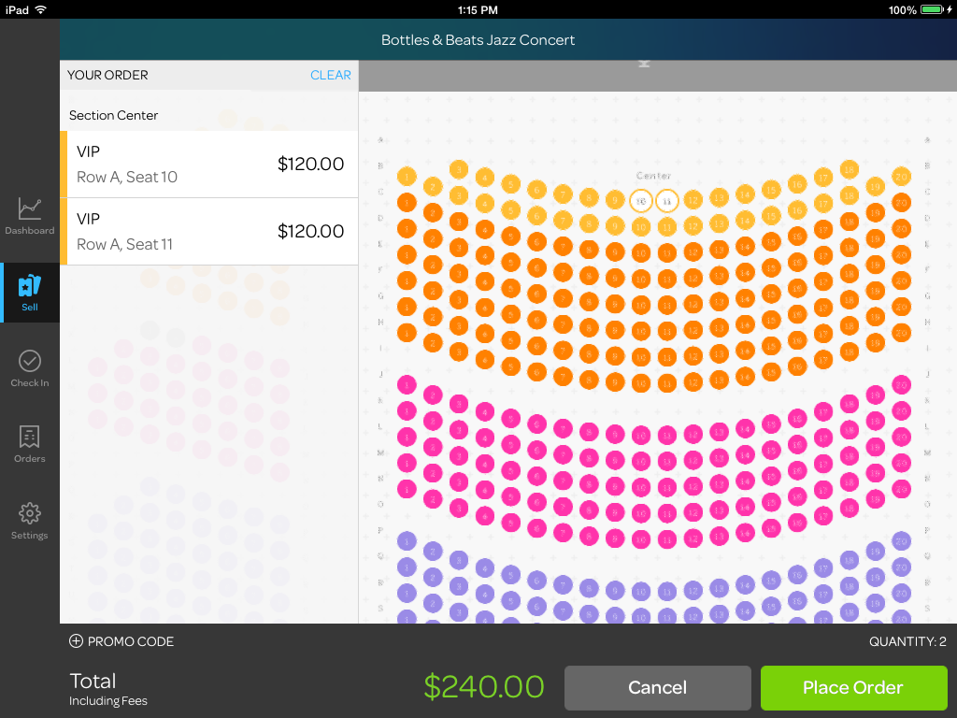Image resolution: width=957 pixels, height=718 pixels.
Task: Click the X icon above the seat map
Action: coord(644,65)
